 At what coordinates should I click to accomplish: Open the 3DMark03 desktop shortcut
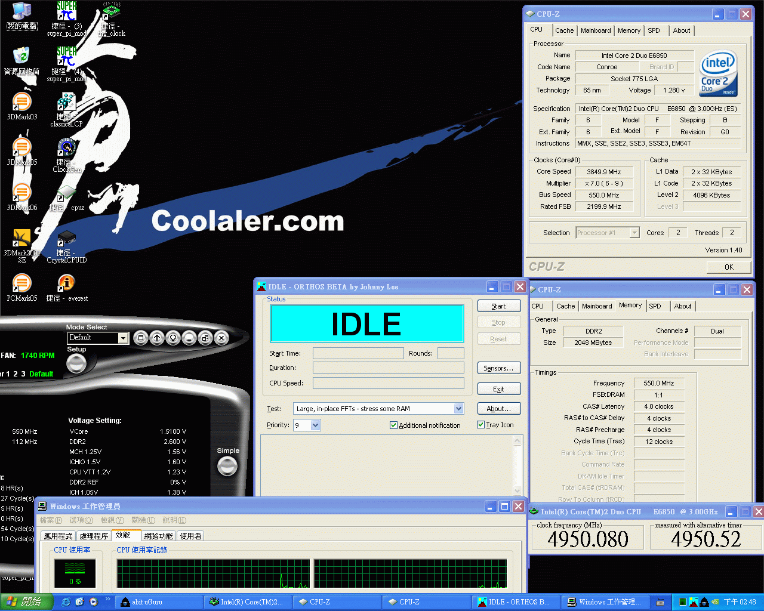[x=21, y=106]
